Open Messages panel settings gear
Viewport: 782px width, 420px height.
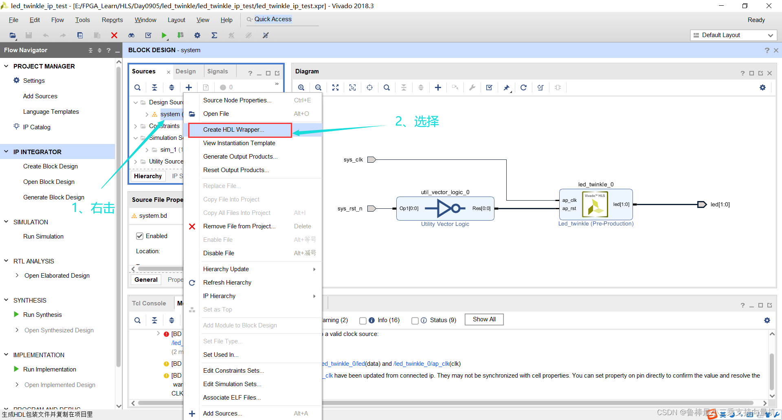point(767,321)
